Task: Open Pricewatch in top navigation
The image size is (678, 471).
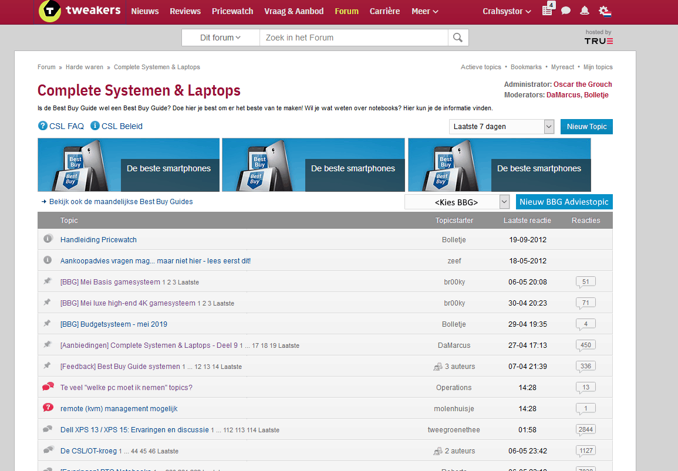Action: 232,11
